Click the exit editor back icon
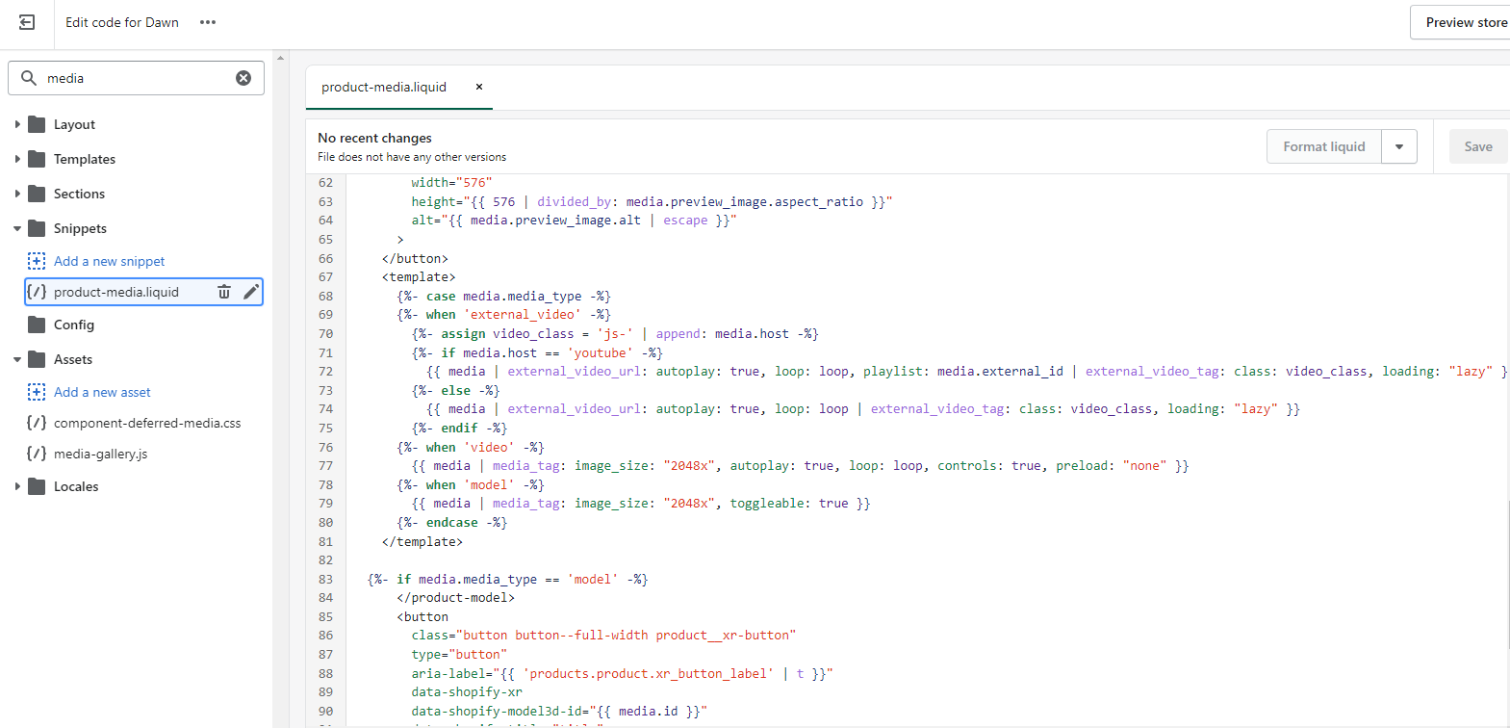The width and height of the screenshot is (1510, 728). coord(27,22)
